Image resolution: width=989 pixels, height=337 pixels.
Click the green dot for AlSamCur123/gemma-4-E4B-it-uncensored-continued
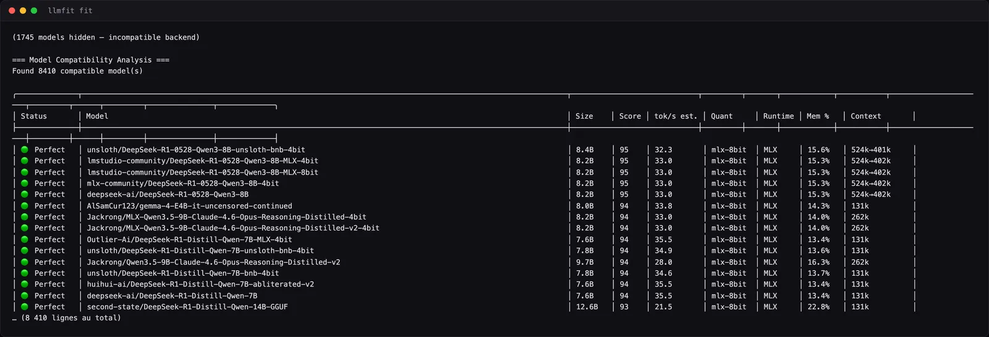coord(25,206)
